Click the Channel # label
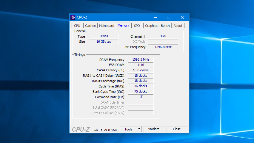254x143 pixels. [x=138, y=36]
